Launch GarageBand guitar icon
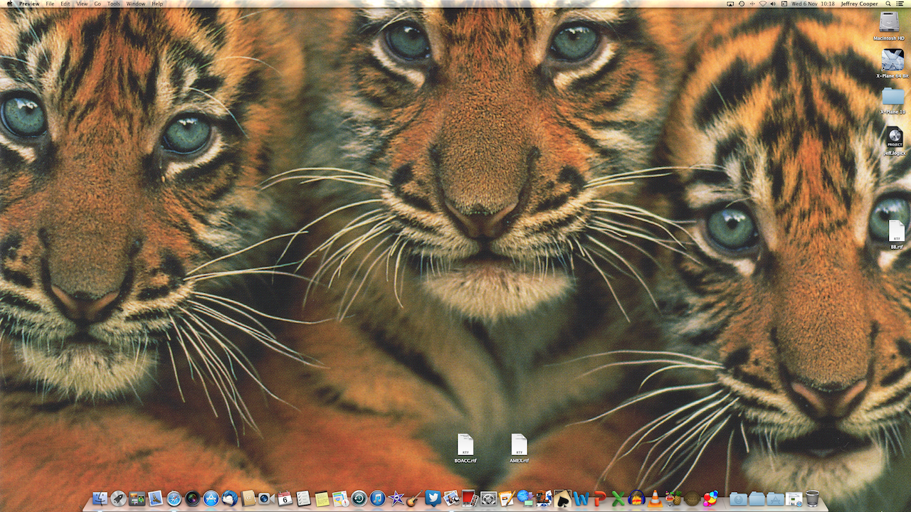The width and height of the screenshot is (911, 512). point(414,498)
